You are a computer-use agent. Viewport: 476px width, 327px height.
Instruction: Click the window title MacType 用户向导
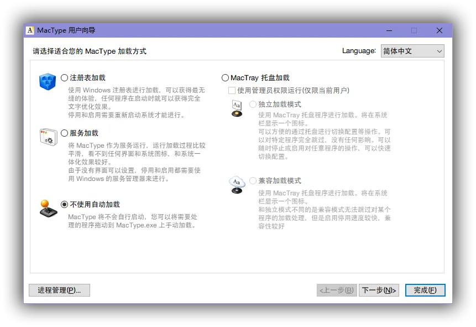click(x=66, y=30)
